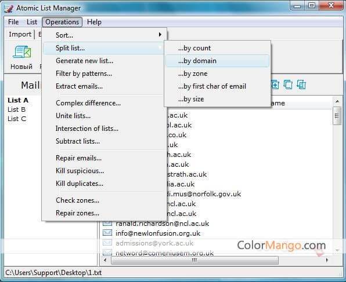Click envelope icon beside ranald.richardson@ncl.ac.uk
This screenshot has width=346, height=282.
point(107,223)
